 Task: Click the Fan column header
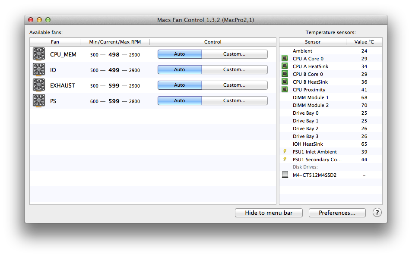(55, 42)
